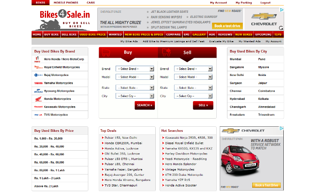Open the Upcoming menu item
Image resolution: width=320 pixels, height=192 pixels.
(263, 35)
